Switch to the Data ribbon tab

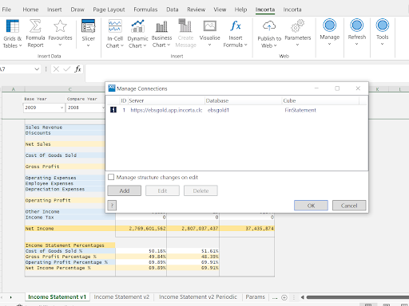point(173,10)
